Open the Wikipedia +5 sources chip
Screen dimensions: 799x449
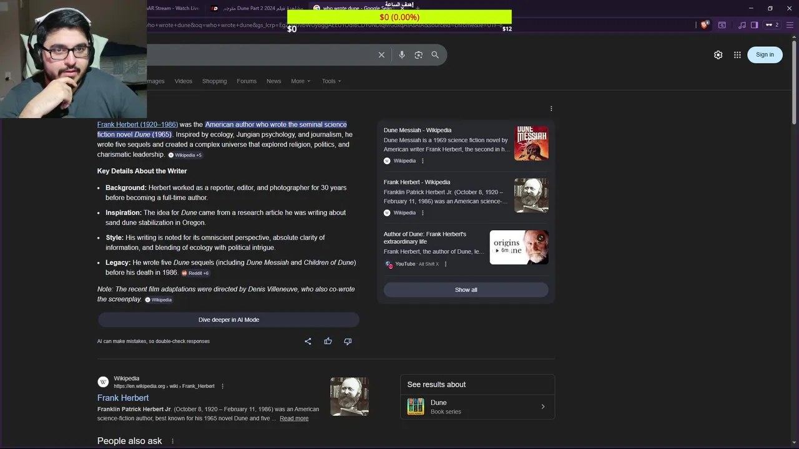coord(185,155)
